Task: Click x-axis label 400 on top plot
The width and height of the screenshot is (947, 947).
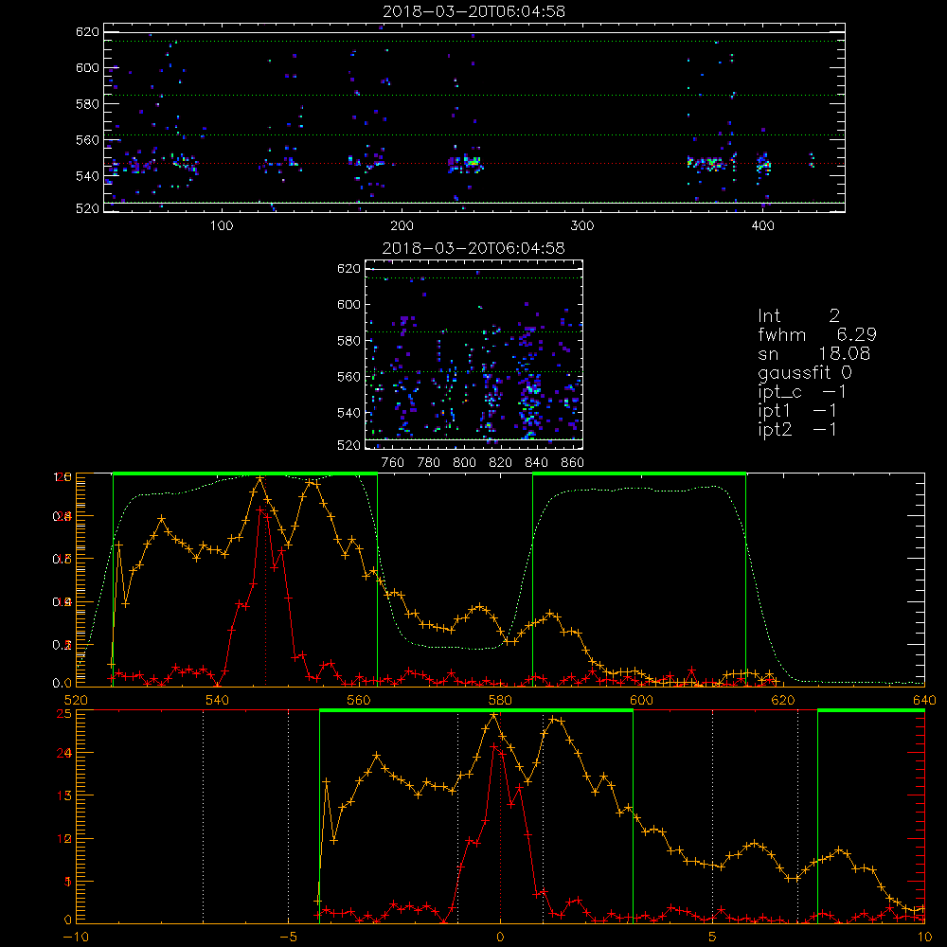Action: point(762,226)
